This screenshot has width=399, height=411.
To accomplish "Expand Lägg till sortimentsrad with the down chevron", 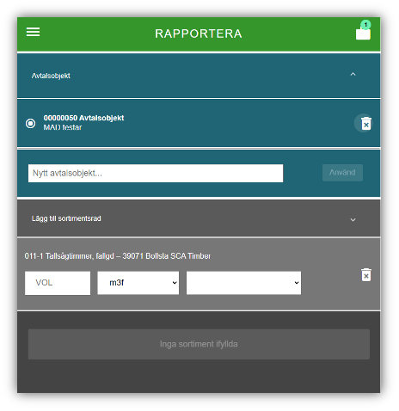I will click(x=353, y=220).
